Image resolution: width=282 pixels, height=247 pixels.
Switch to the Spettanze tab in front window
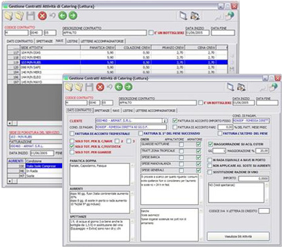click(102, 110)
